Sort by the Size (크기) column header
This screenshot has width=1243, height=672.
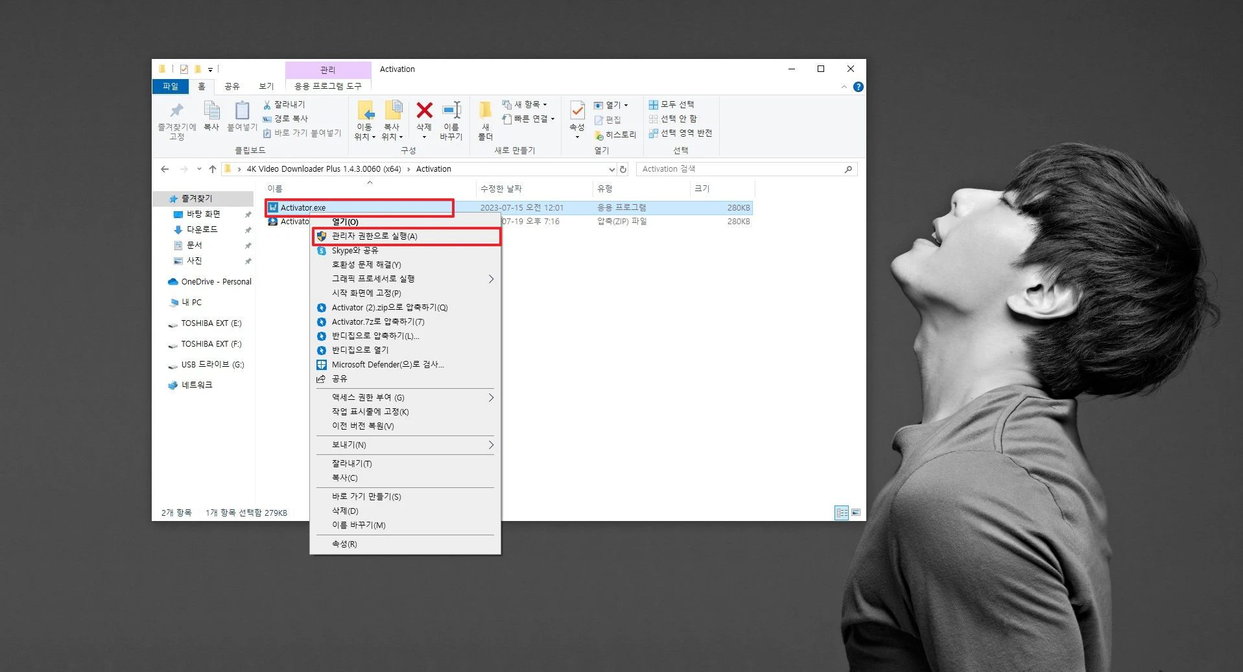click(722, 189)
